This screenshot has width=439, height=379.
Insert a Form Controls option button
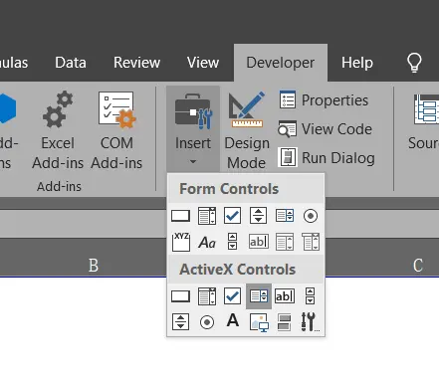311,216
